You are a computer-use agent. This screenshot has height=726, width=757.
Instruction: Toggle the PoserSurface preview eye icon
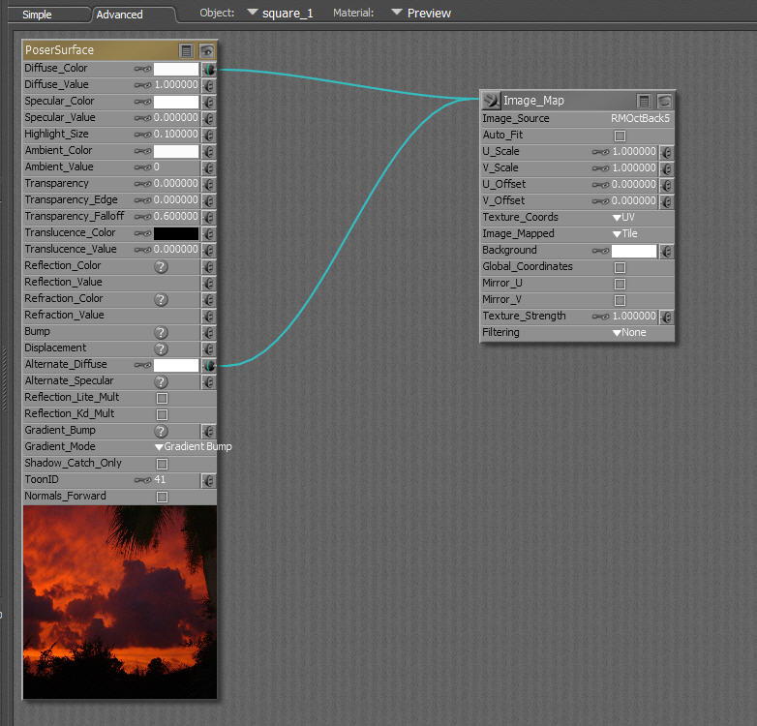[x=207, y=50]
